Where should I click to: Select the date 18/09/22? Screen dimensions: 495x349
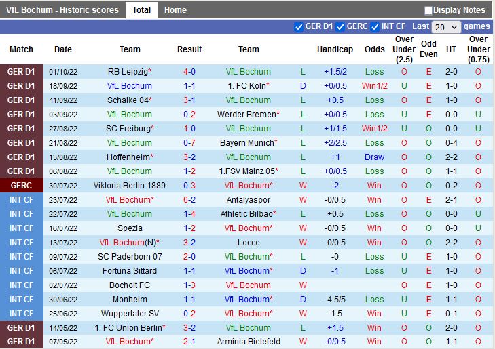(x=63, y=86)
